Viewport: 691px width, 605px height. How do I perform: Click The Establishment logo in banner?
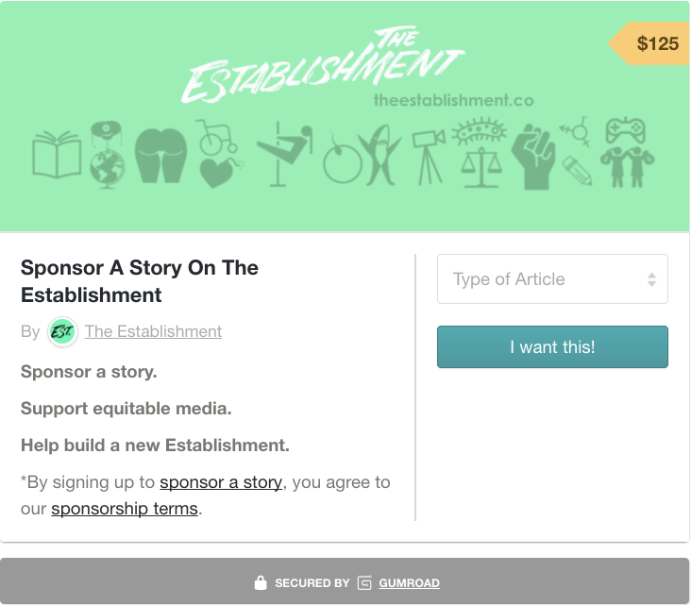(321, 68)
